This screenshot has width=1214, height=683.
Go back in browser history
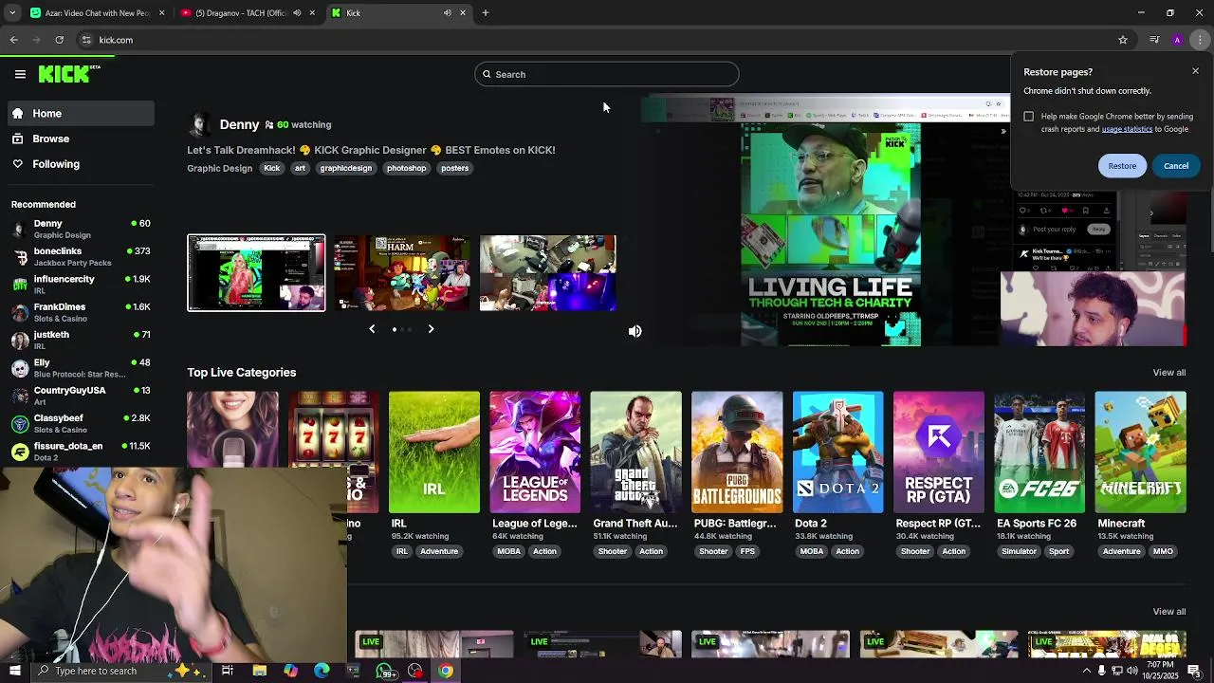coord(14,40)
